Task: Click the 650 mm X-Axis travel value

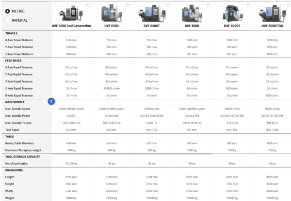Action: (71, 40)
